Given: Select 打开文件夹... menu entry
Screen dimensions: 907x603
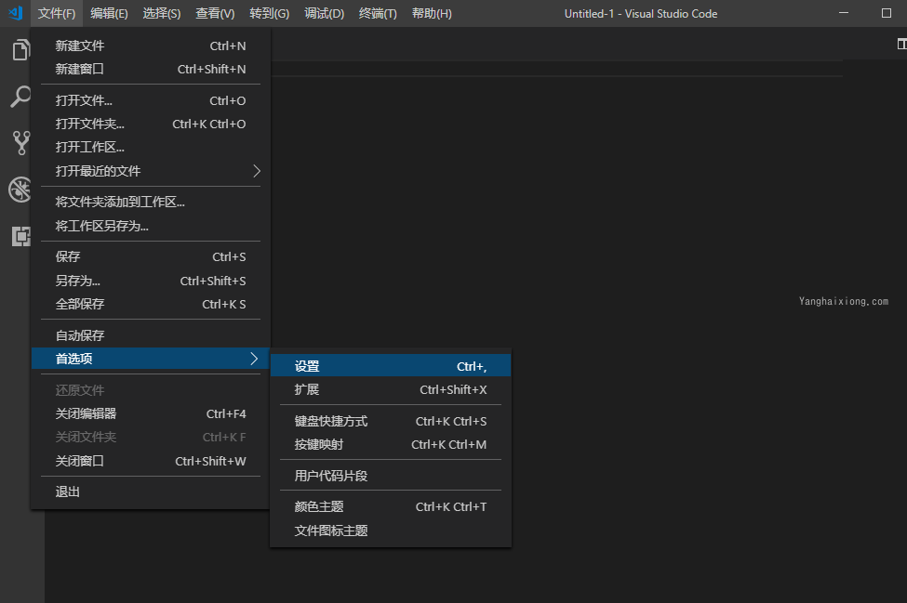Looking at the screenshot, I should [151, 124].
